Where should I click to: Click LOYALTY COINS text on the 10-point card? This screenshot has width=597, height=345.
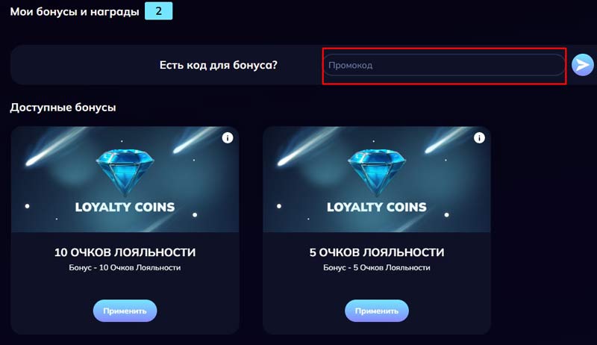pyautogui.click(x=125, y=207)
